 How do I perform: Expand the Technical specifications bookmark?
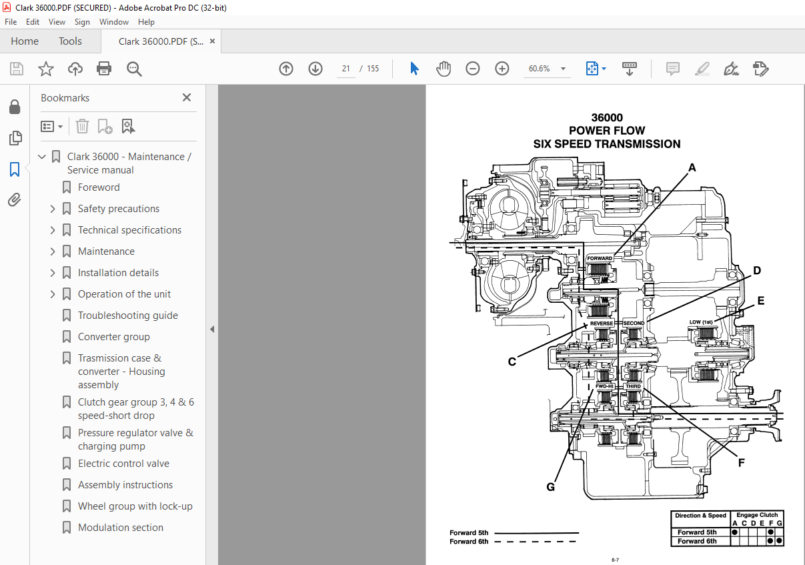[x=53, y=230]
